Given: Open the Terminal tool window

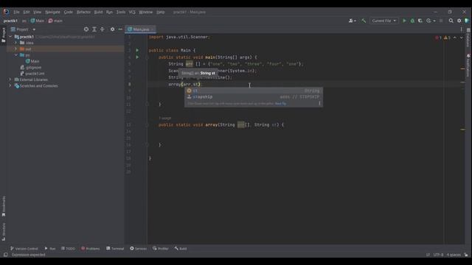Looking at the screenshot, I should pyautogui.click(x=115, y=249).
